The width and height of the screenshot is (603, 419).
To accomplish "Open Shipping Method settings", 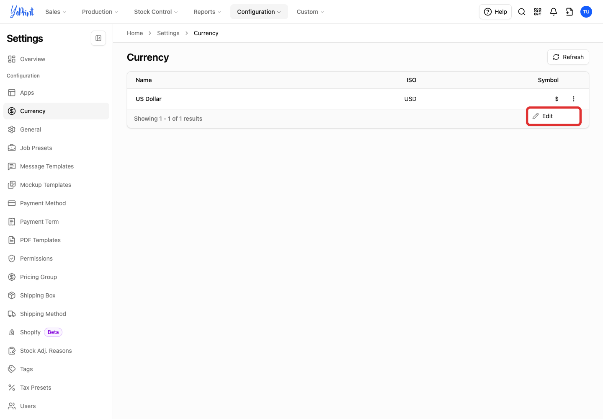I will click(56, 314).
